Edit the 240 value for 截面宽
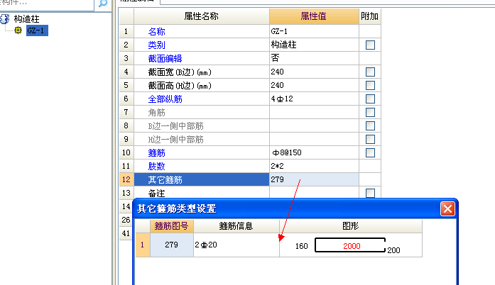This screenshot has width=495, height=285. [x=314, y=72]
